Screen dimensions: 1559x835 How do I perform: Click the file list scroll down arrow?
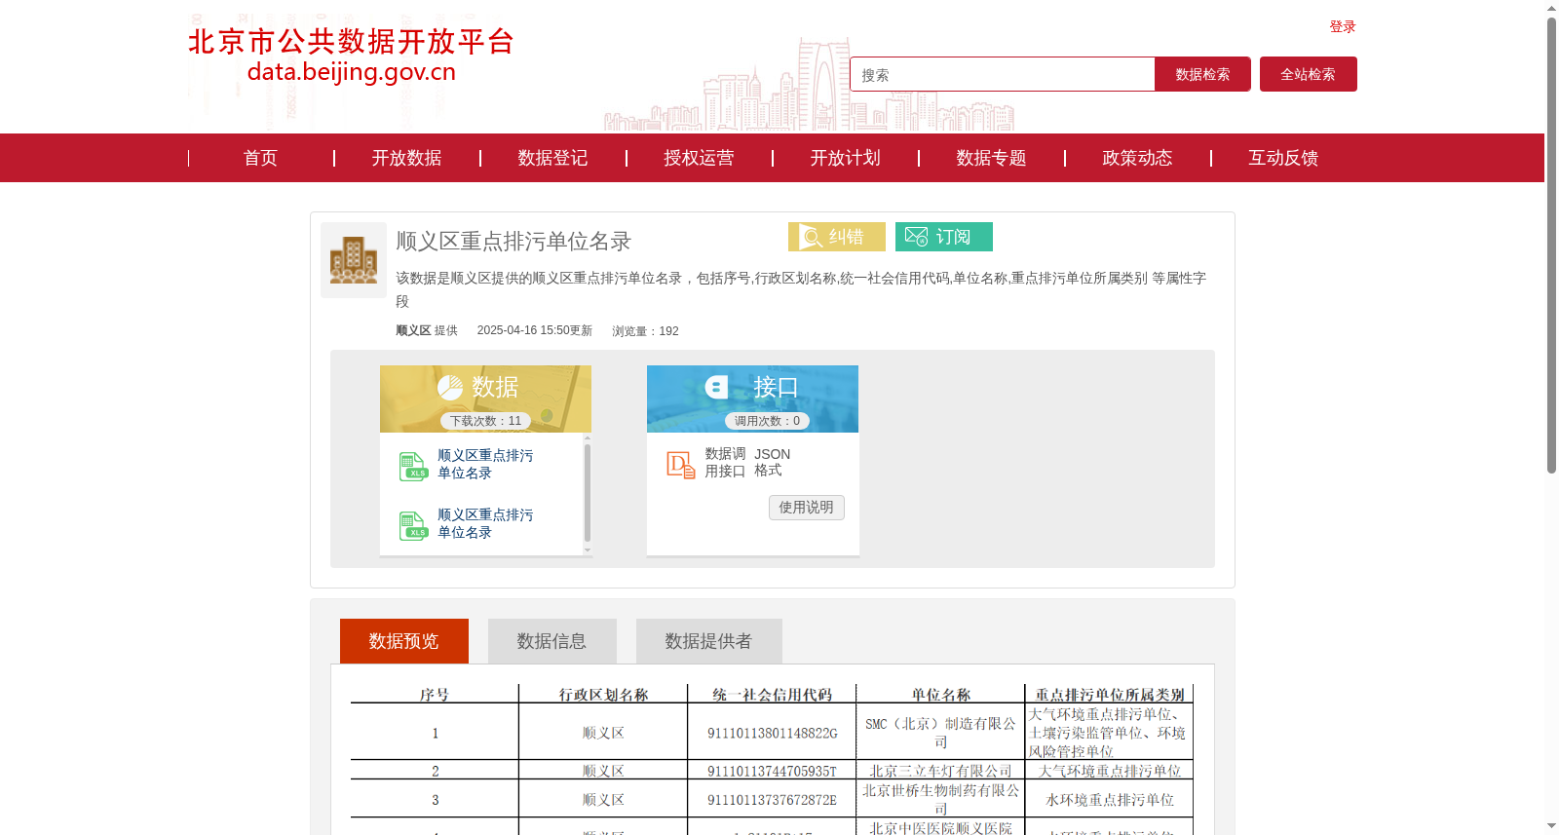(x=588, y=550)
